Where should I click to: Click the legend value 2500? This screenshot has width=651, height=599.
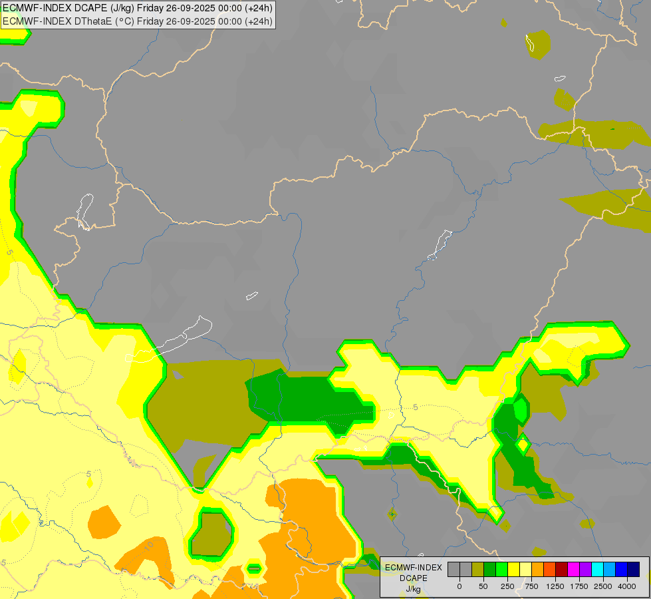(603, 586)
